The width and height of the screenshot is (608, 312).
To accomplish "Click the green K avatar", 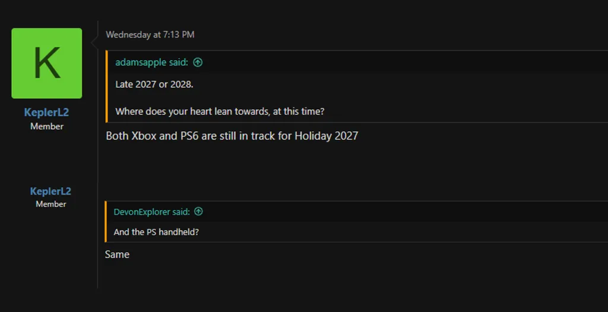I will pos(47,63).
